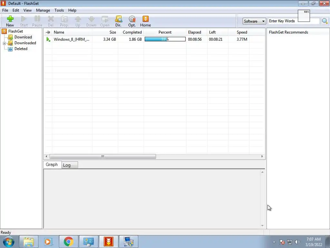Click the taskbar clock showing 7:07 AM
The width and height of the screenshot is (330, 248).
(x=314, y=242)
